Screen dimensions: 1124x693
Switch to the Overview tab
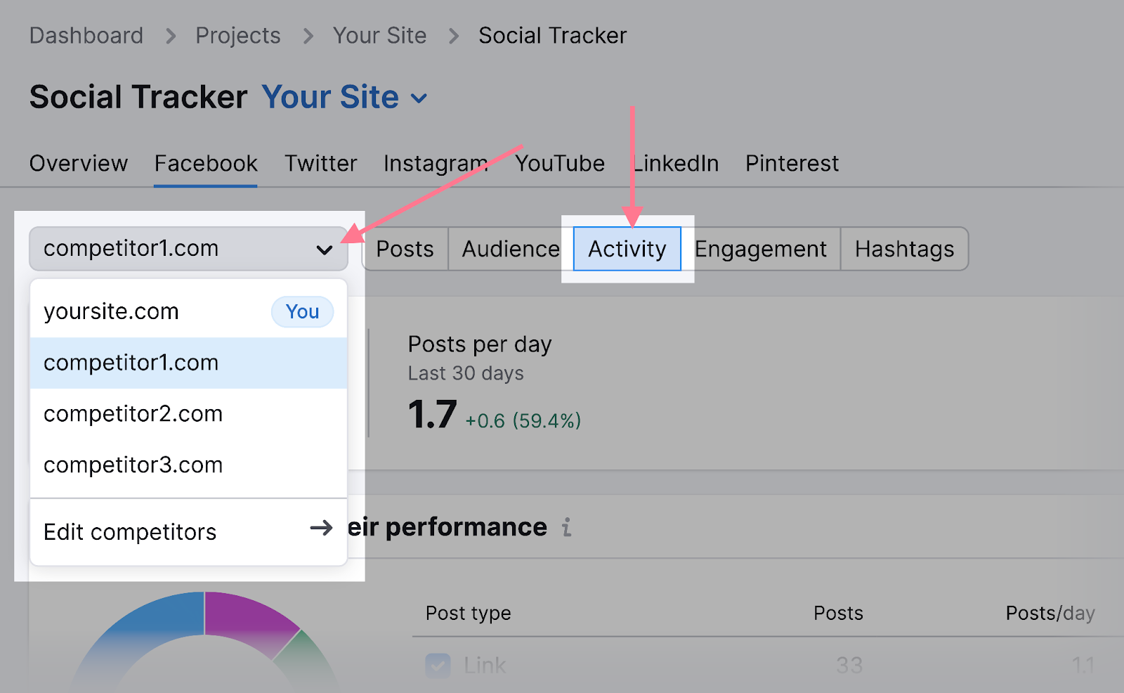79,164
